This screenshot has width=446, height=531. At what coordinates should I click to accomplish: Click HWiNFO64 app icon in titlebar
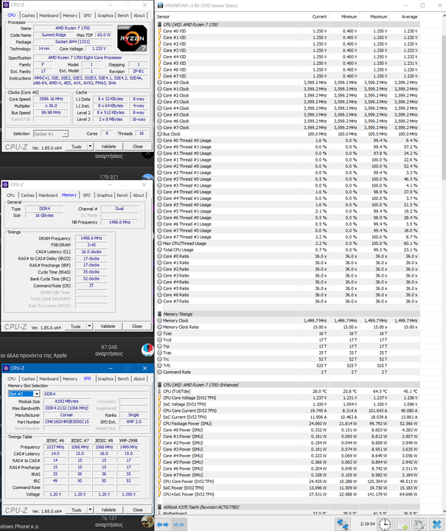click(x=161, y=5)
